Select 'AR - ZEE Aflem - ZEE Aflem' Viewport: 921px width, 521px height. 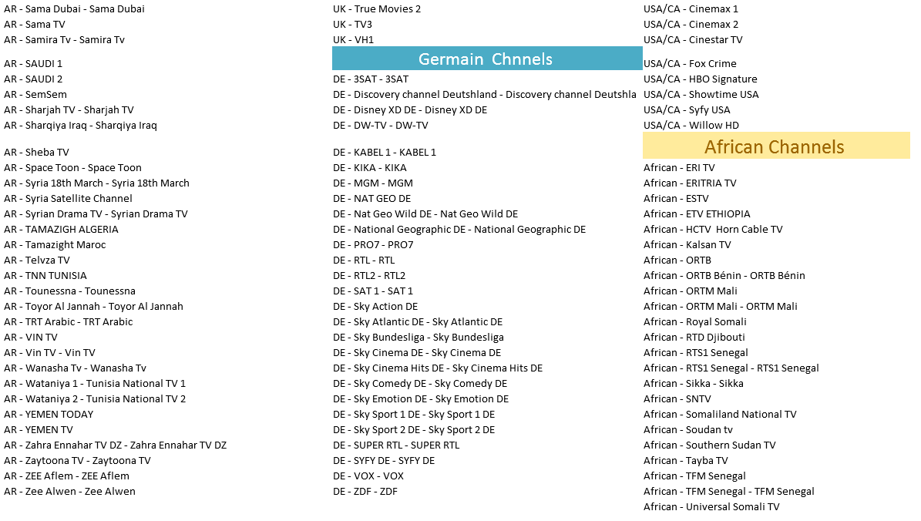(x=66, y=476)
